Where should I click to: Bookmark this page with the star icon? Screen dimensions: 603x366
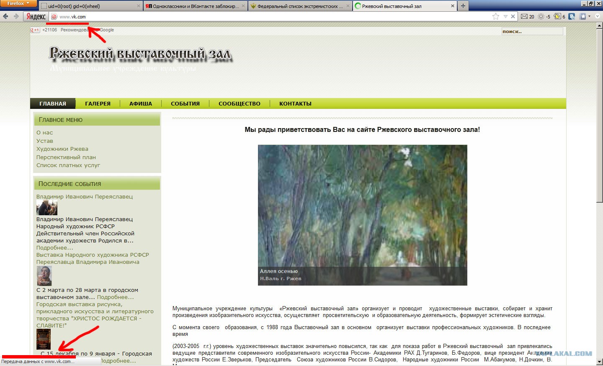point(496,17)
